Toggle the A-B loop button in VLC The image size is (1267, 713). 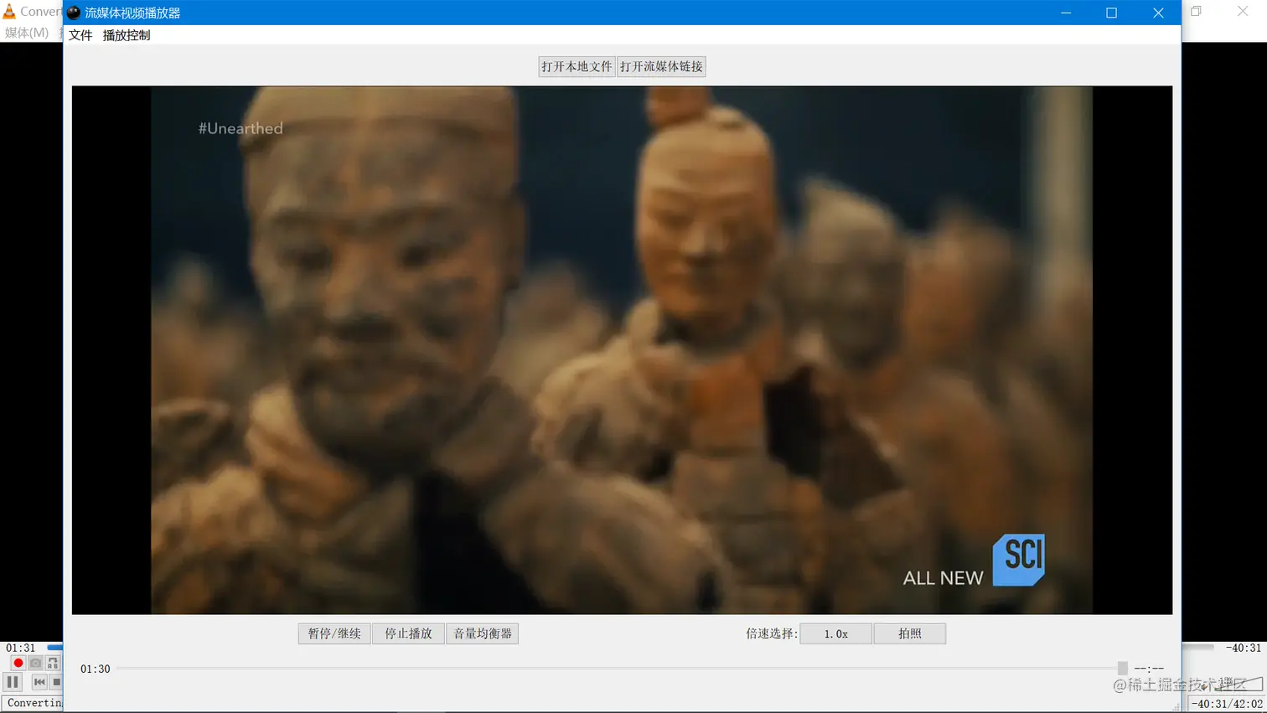(x=53, y=663)
